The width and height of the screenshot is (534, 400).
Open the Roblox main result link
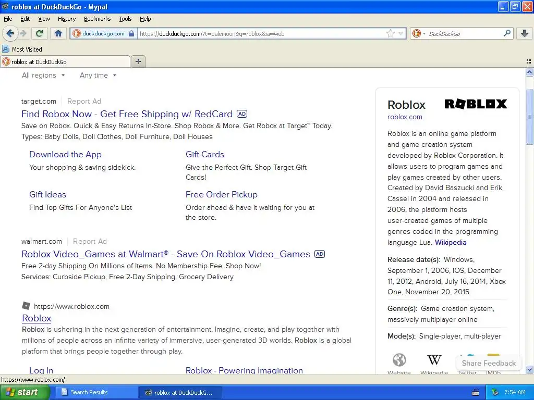pos(37,318)
